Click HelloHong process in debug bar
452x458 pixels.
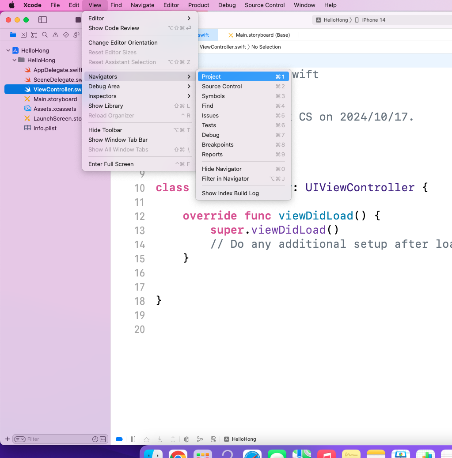[x=240, y=439]
